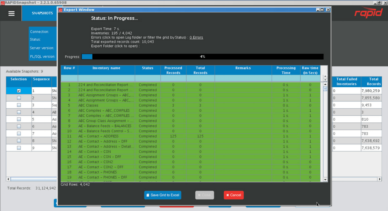Check the box for snapshot sequence 9

point(19,148)
